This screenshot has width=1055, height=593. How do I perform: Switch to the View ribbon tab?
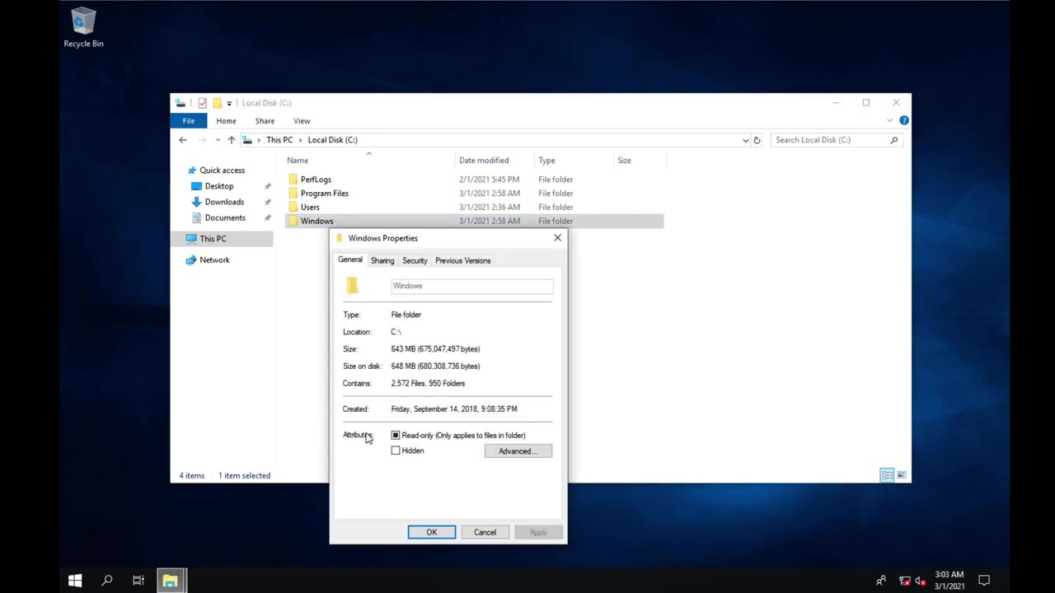tap(302, 121)
